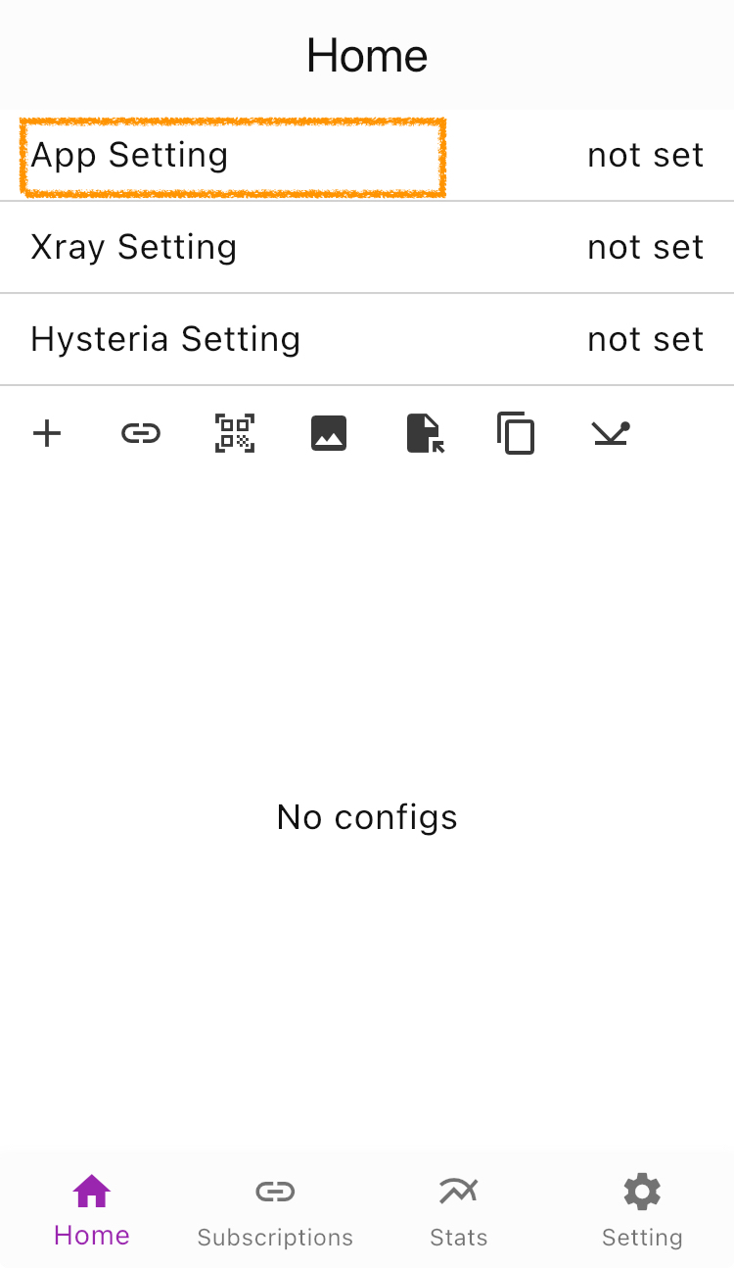This screenshot has height=1268, width=734.
Task: Import config from image icon
Action: point(329,433)
